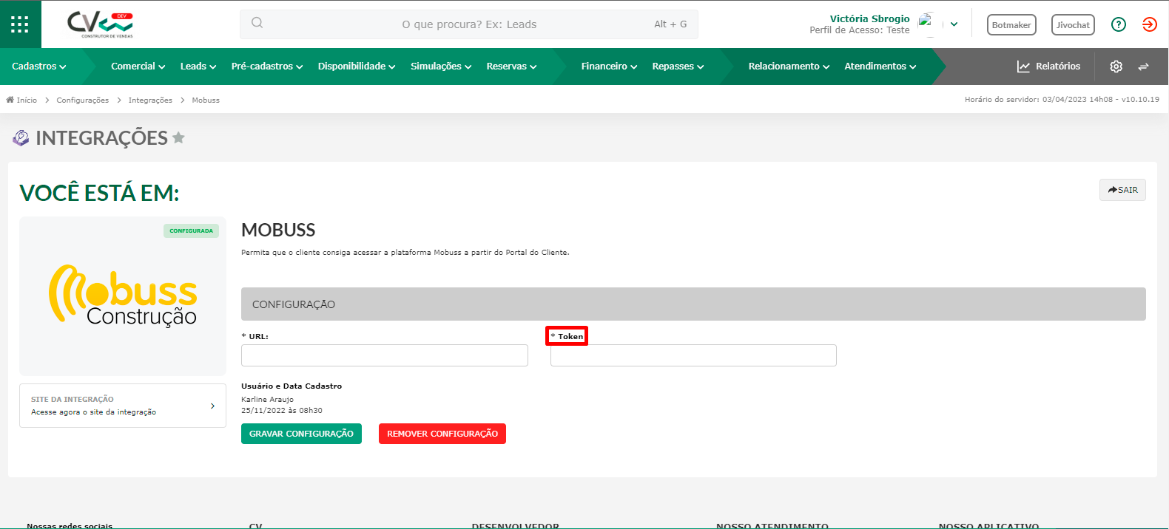Expand the Simulações menu
The width and height of the screenshot is (1169, 529).
tap(441, 66)
